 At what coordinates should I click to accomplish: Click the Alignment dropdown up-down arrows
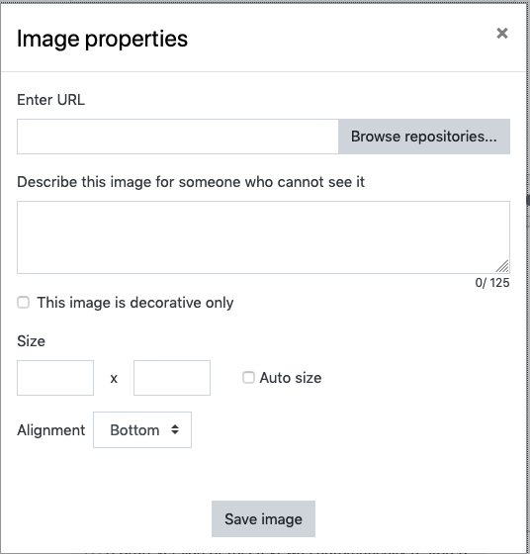coord(175,429)
